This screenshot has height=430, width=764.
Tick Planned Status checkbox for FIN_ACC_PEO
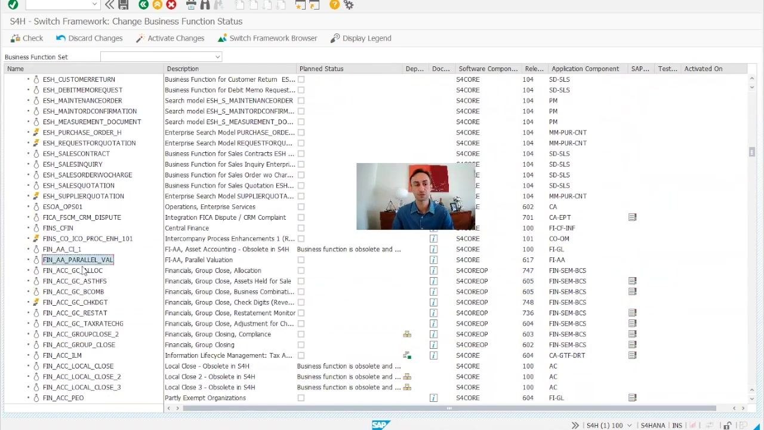click(301, 398)
